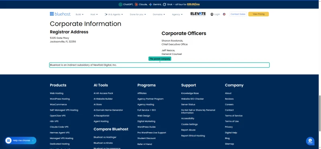
Task: Open the Refer A Friend link
Action: coord(145,144)
